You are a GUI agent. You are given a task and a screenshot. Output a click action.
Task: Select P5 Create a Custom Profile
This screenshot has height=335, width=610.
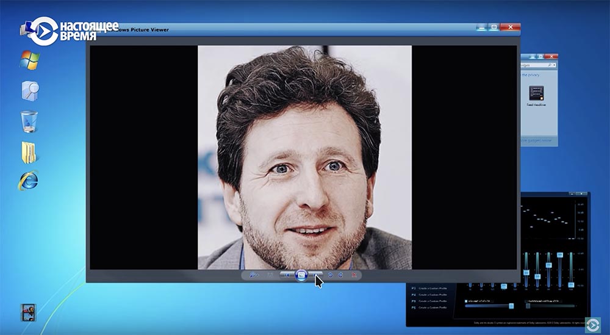coord(429,301)
